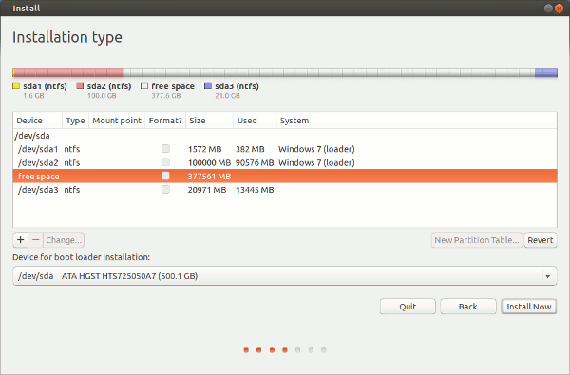Click the 377.6 GB legend size label

(x=166, y=96)
